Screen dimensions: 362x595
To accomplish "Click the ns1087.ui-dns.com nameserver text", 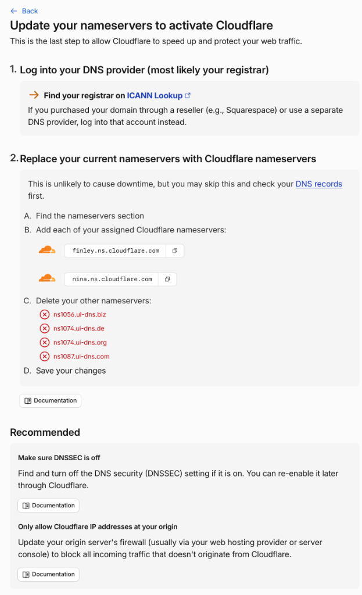I will (81, 357).
